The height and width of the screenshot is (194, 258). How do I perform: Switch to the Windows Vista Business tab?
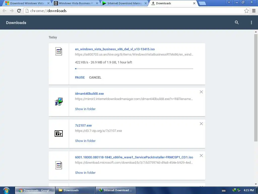coord(76,3)
